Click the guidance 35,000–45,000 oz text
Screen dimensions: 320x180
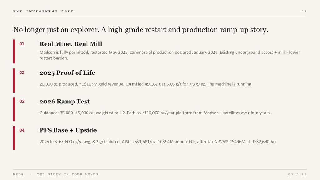tap(155, 113)
